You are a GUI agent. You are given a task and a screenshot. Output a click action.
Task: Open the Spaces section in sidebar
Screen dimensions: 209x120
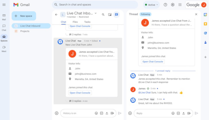click(4, 37)
